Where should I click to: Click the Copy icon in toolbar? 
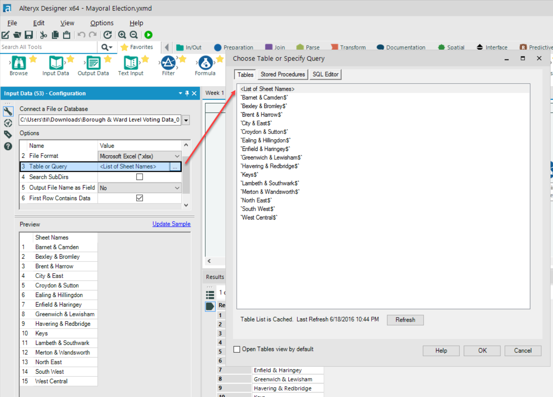55,35
